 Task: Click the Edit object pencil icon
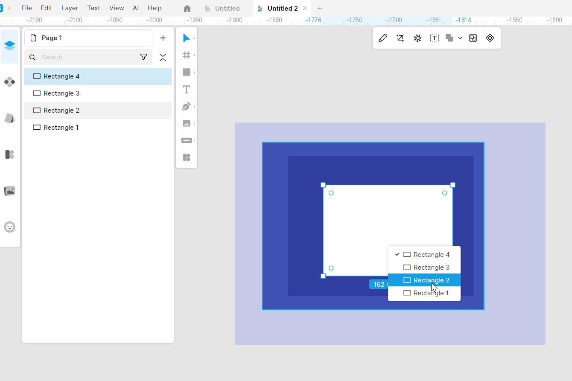[x=383, y=38]
